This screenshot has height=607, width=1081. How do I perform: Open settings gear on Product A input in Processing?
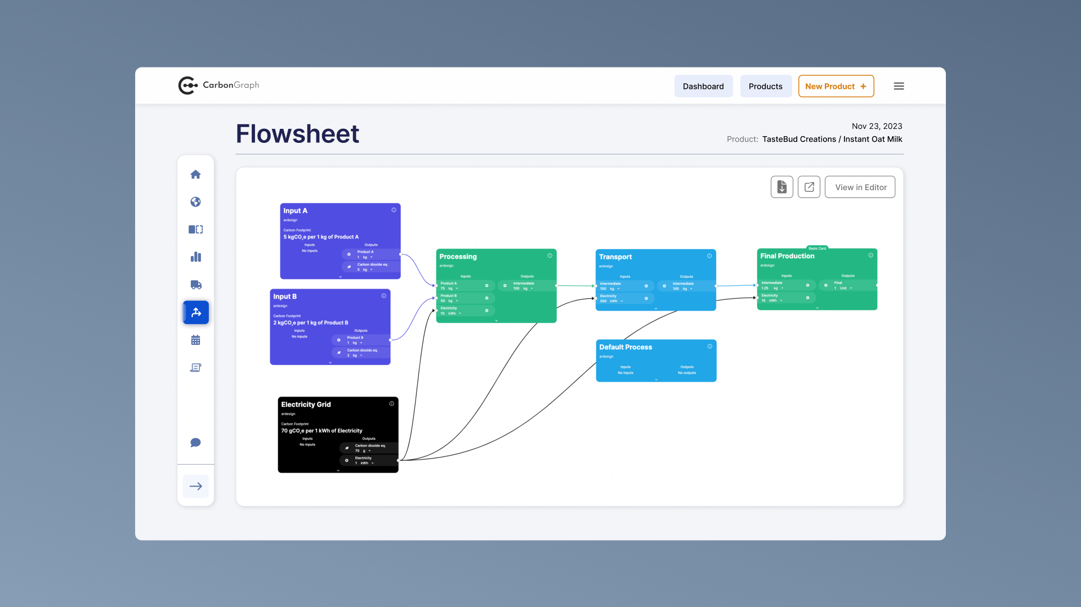[487, 286]
